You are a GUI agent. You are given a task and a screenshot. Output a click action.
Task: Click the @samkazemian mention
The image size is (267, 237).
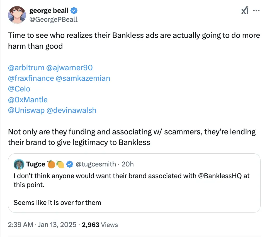(x=83, y=78)
